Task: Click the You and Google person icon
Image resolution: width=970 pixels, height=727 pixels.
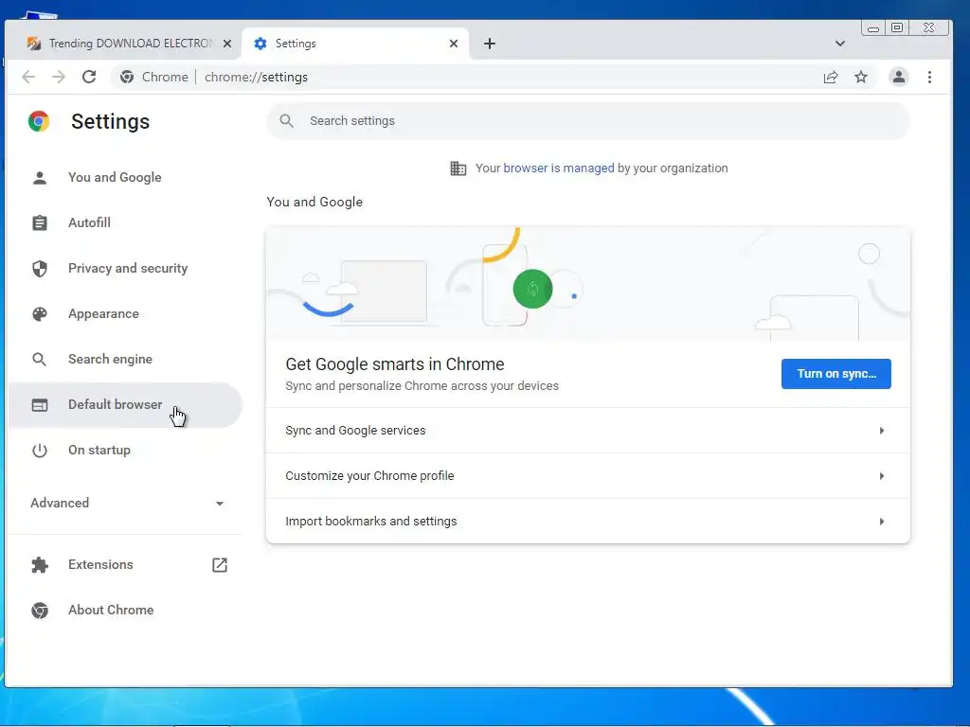Action: pyautogui.click(x=40, y=177)
